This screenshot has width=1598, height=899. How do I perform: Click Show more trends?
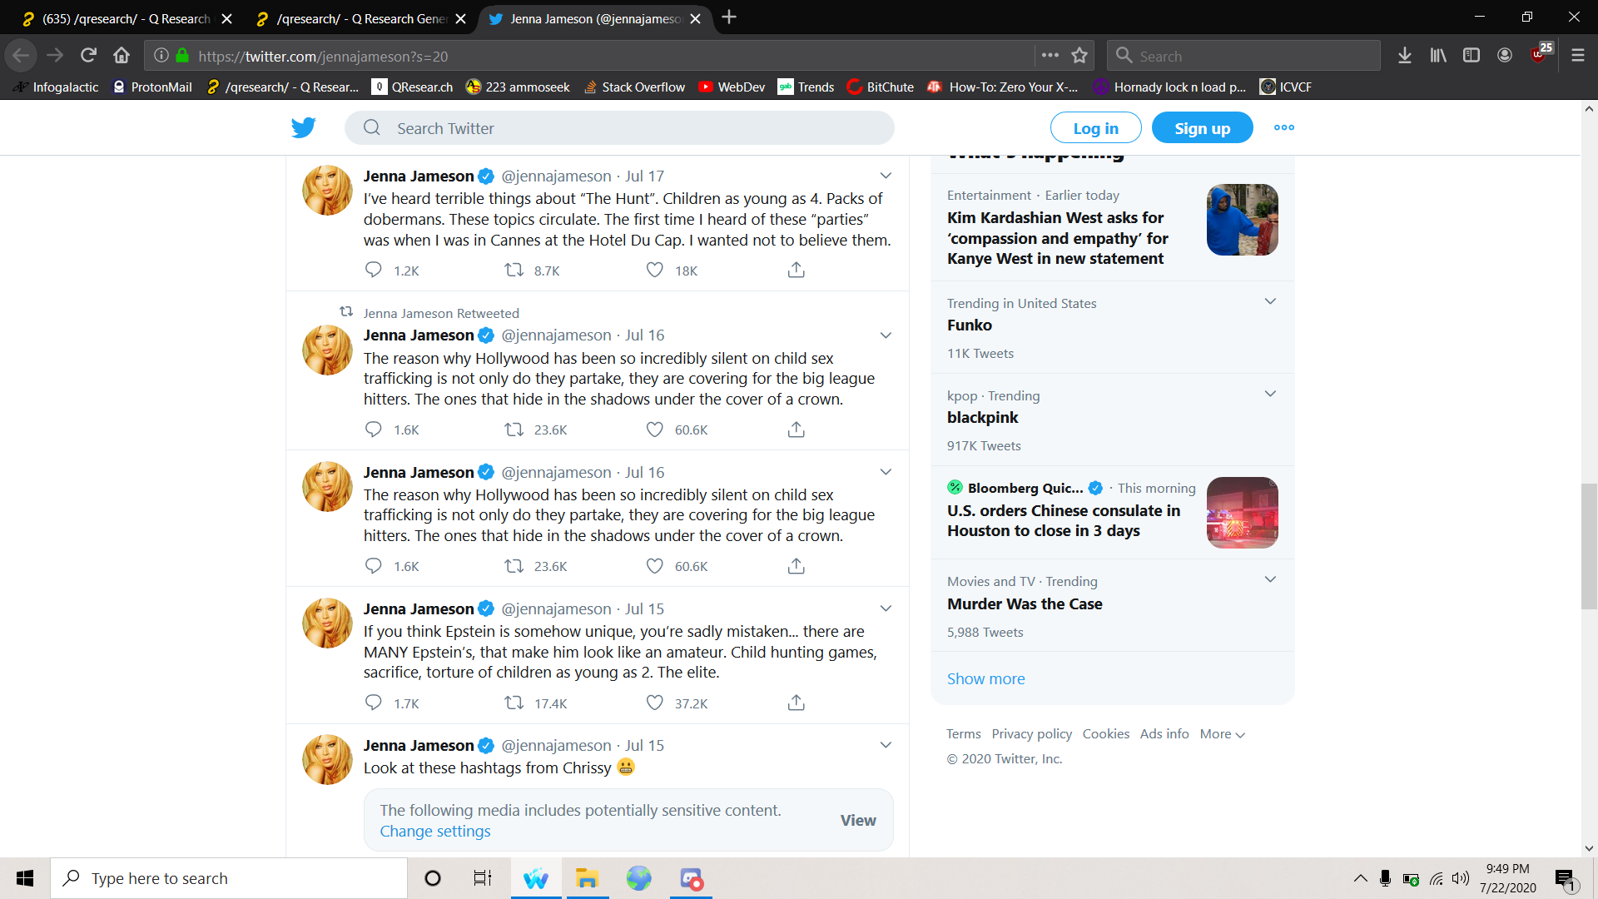click(985, 678)
